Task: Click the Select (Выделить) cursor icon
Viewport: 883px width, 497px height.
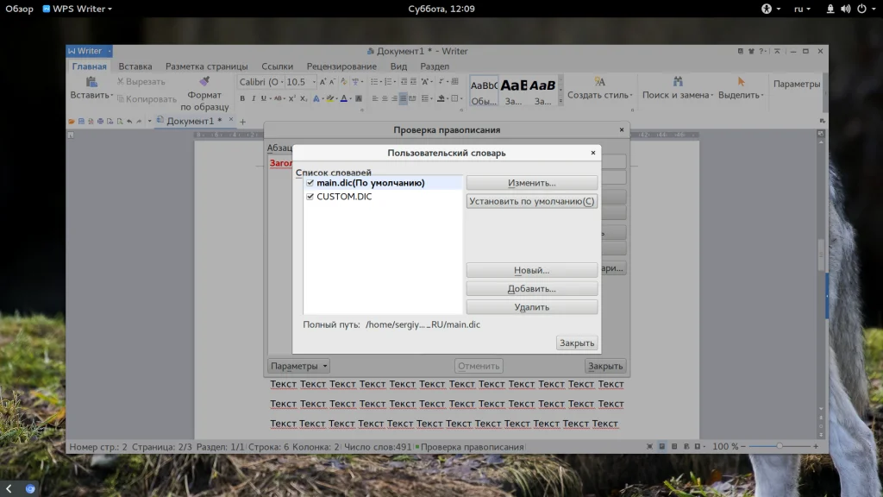Action: [x=740, y=82]
